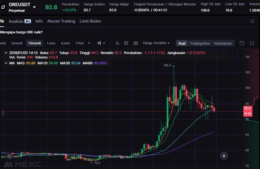Open the OREUSDT pair dropdown arrow
Screen dimensions: 260x169
coord(34,7)
